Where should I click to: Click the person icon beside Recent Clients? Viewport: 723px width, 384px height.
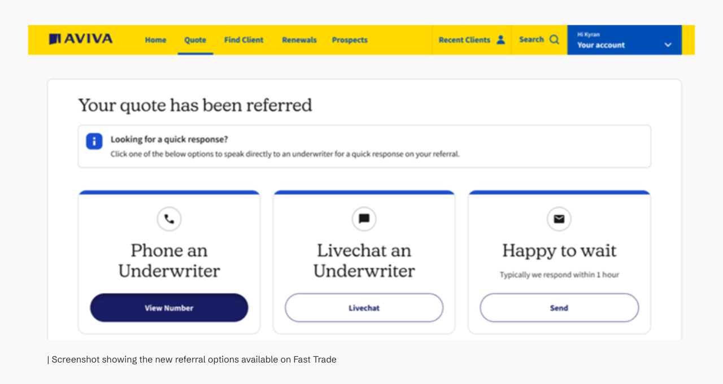click(499, 40)
